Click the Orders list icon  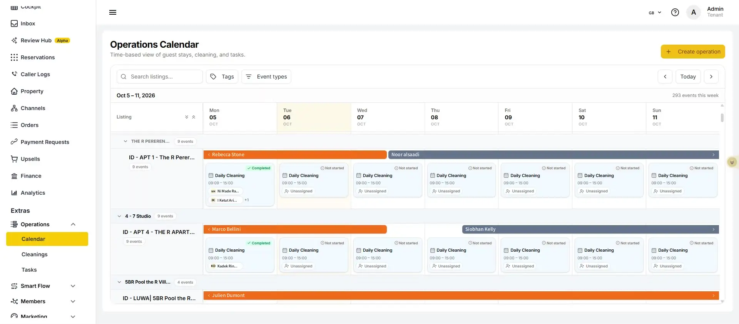click(14, 125)
